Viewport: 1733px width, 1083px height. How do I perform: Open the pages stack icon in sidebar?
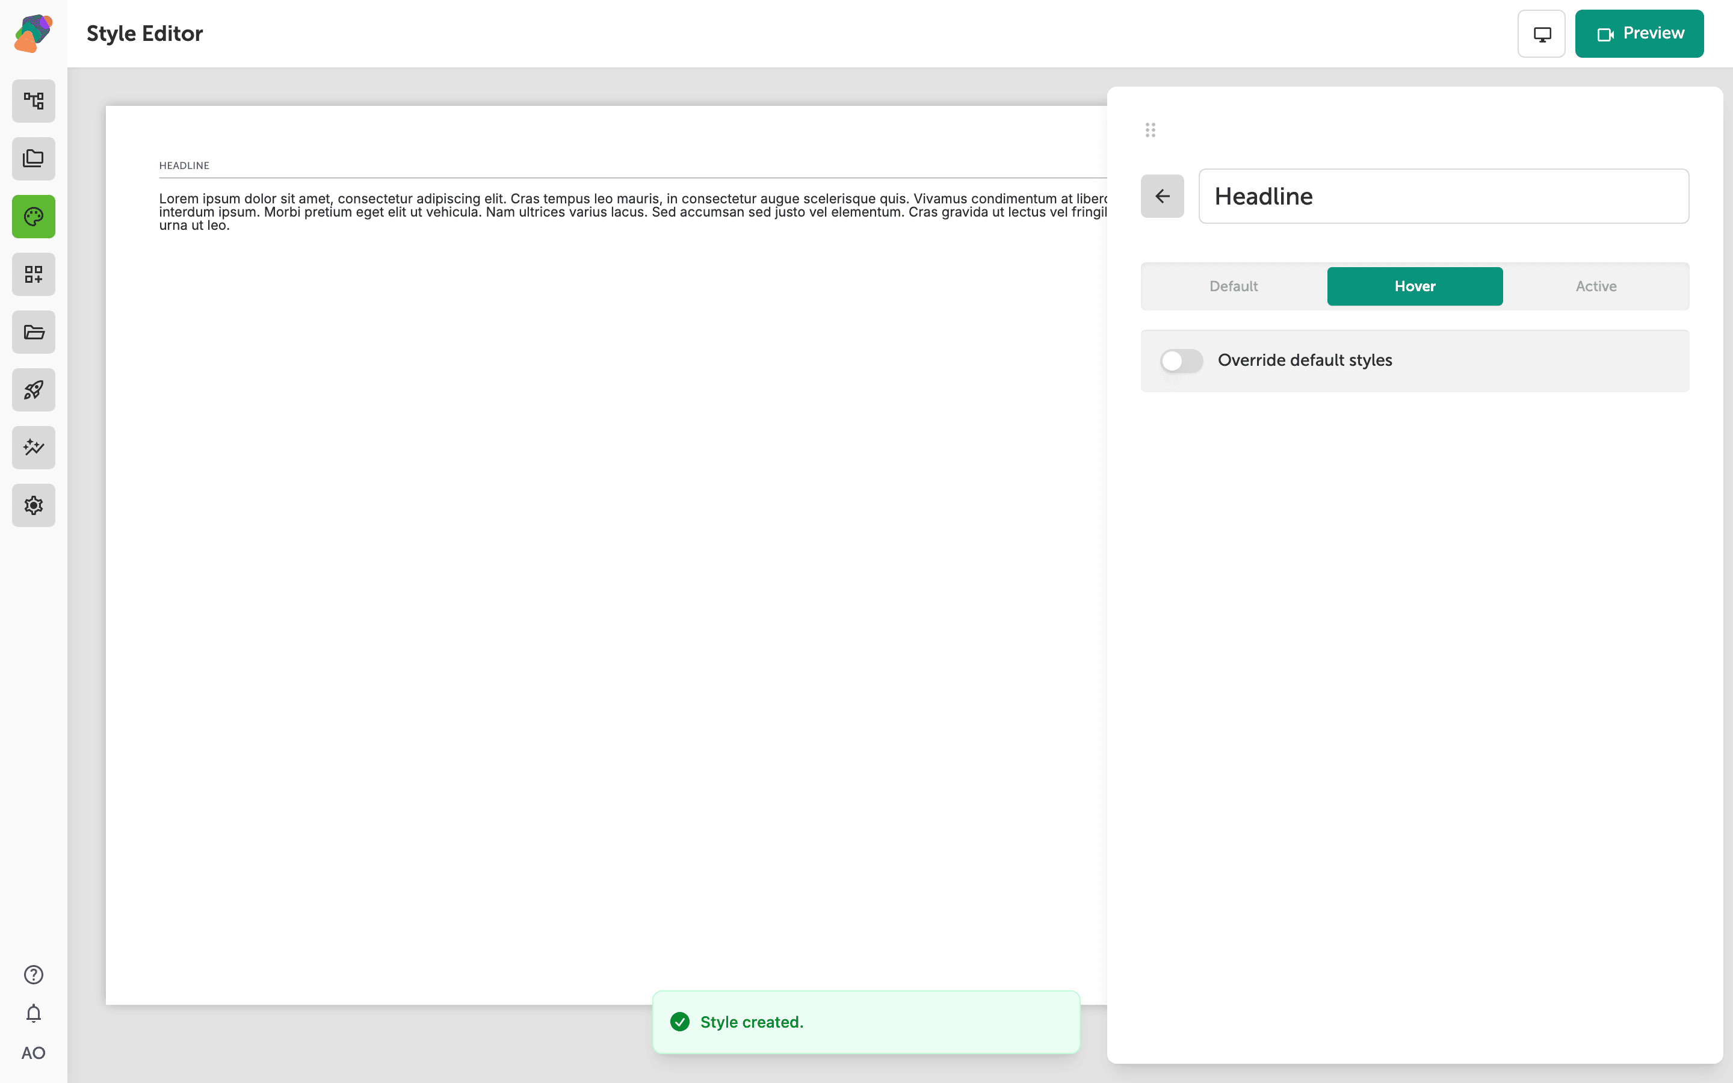[x=34, y=159]
